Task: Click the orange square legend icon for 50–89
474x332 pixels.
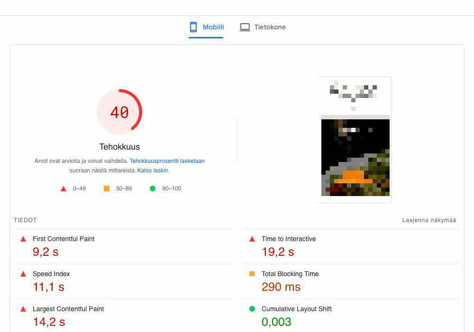Action: pos(106,188)
